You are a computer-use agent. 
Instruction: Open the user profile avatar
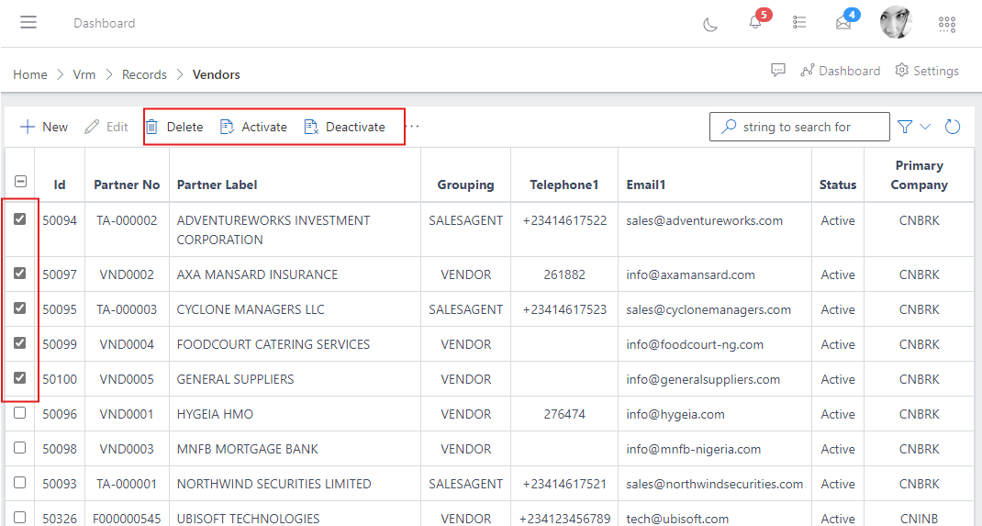pyautogui.click(x=896, y=23)
